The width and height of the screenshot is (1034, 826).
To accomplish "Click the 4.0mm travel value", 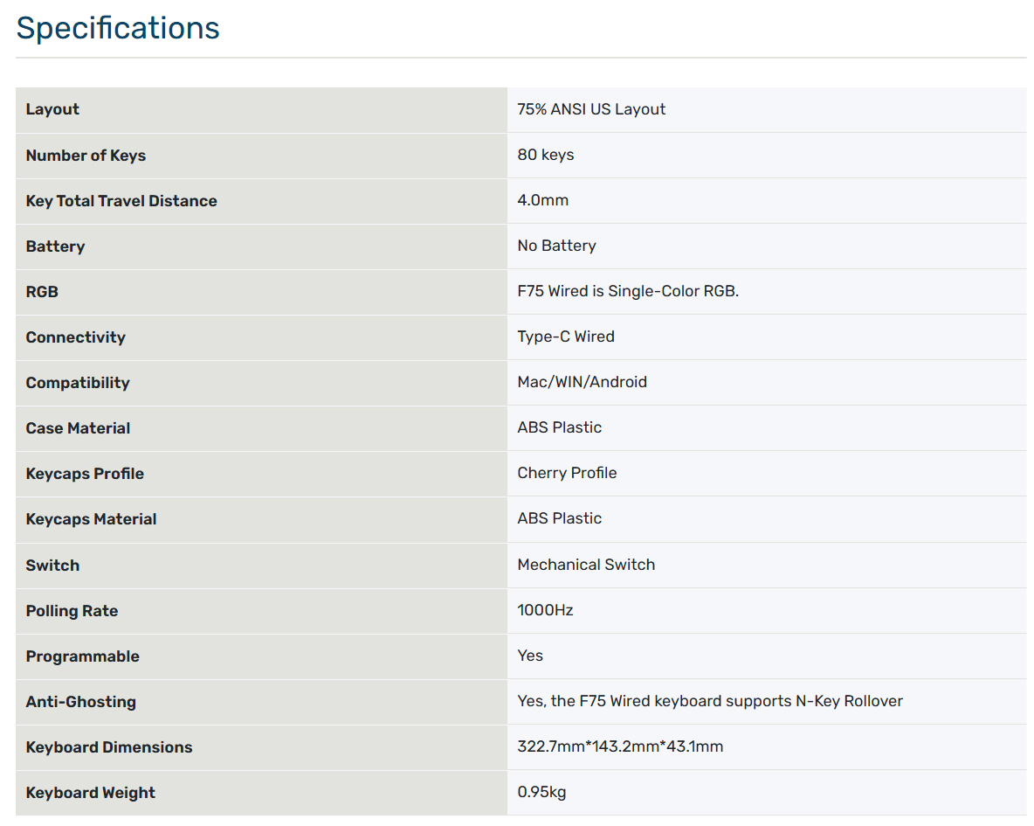I will coord(542,200).
